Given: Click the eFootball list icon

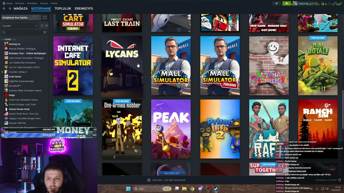Looking at the screenshot, I should click(x=6, y=86).
